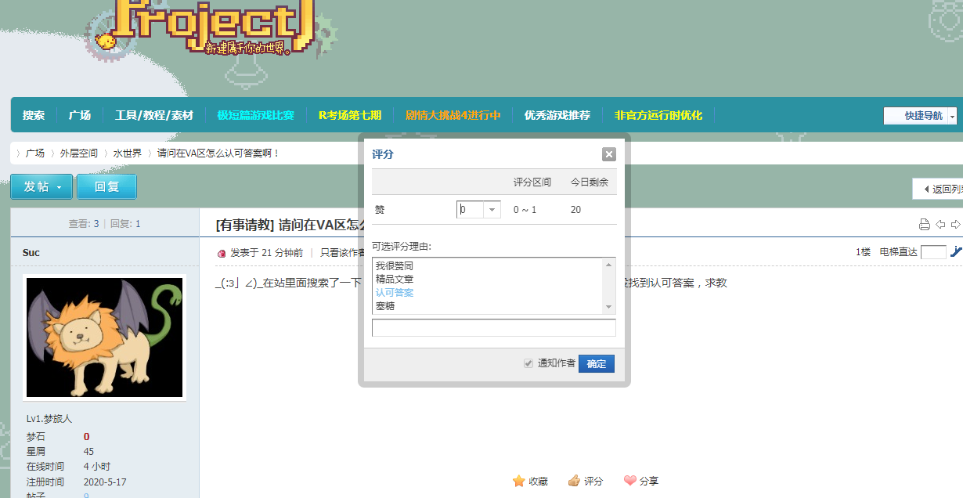Open the [有事请教] thread category tag
963x498 pixels.
click(x=245, y=226)
